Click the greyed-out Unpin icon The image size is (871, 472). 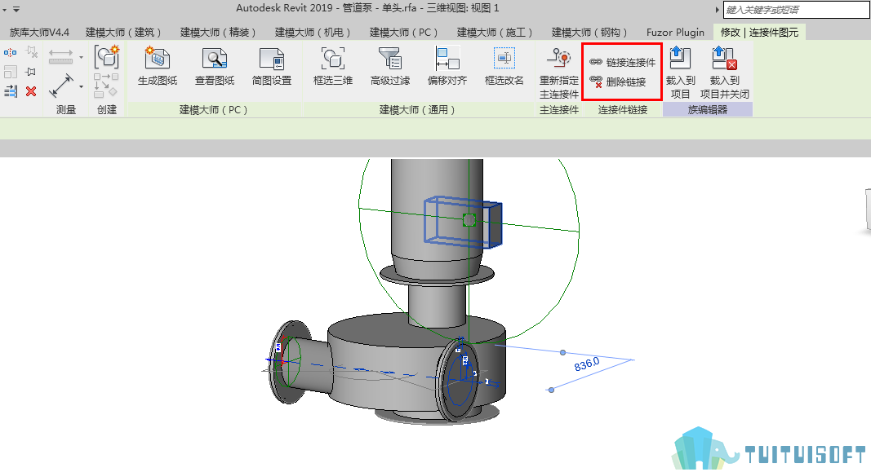tap(32, 53)
